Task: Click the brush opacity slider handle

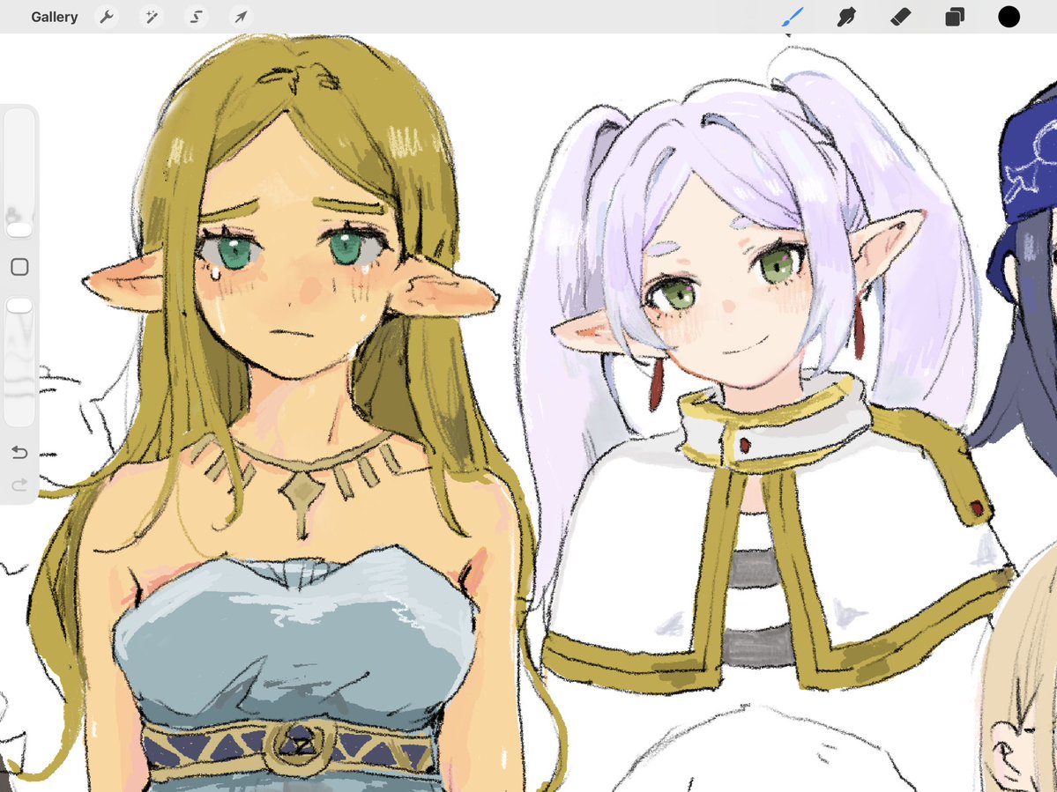Action: (x=19, y=306)
